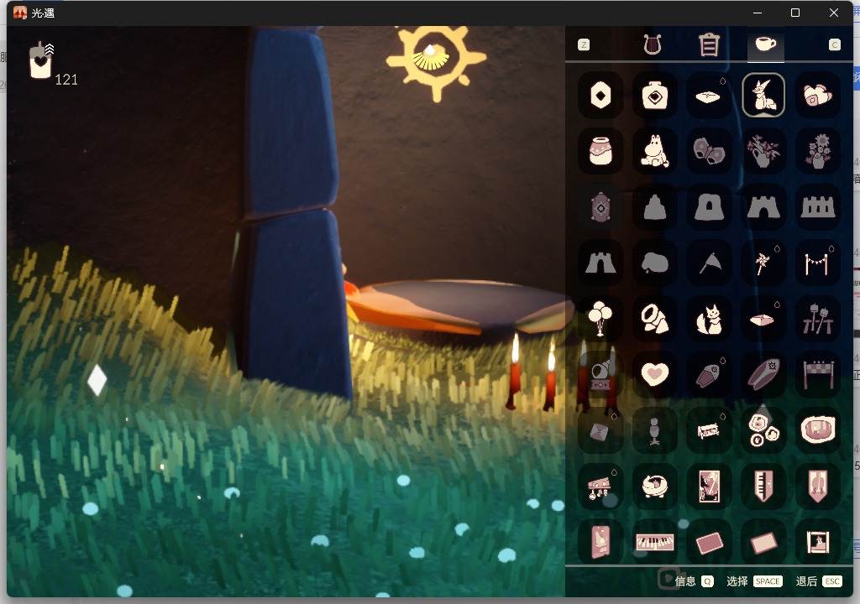Choose the dim ornate lantern prop
This screenshot has height=604, width=860.
(600, 207)
